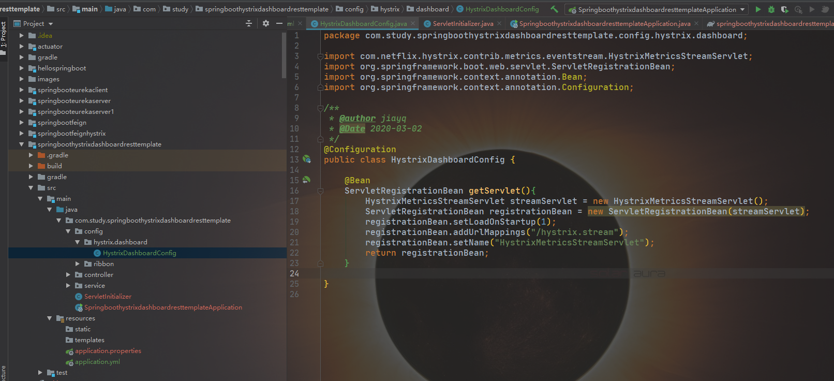This screenshot has height=381, width=834.
Task: Click 'main' in the breadcrumb bar
Action: point(90,9)
